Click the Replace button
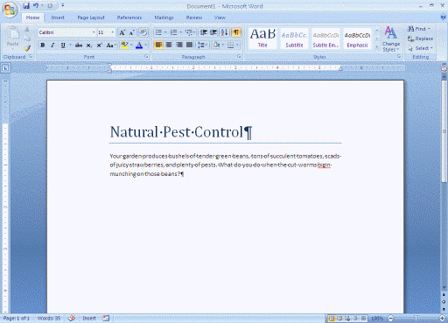 420,39
